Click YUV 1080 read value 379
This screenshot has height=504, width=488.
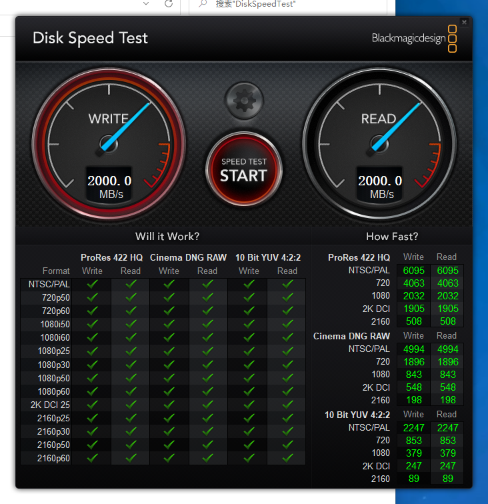pos(448,453)
